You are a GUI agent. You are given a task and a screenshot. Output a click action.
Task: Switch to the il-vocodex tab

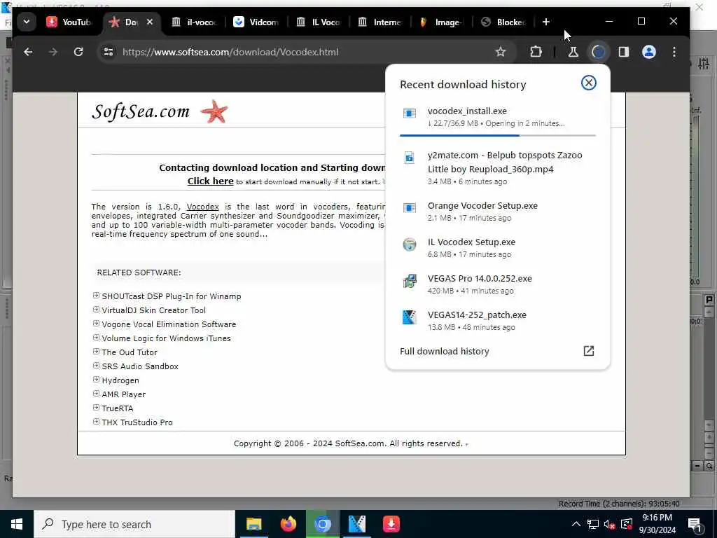(195, 22)
